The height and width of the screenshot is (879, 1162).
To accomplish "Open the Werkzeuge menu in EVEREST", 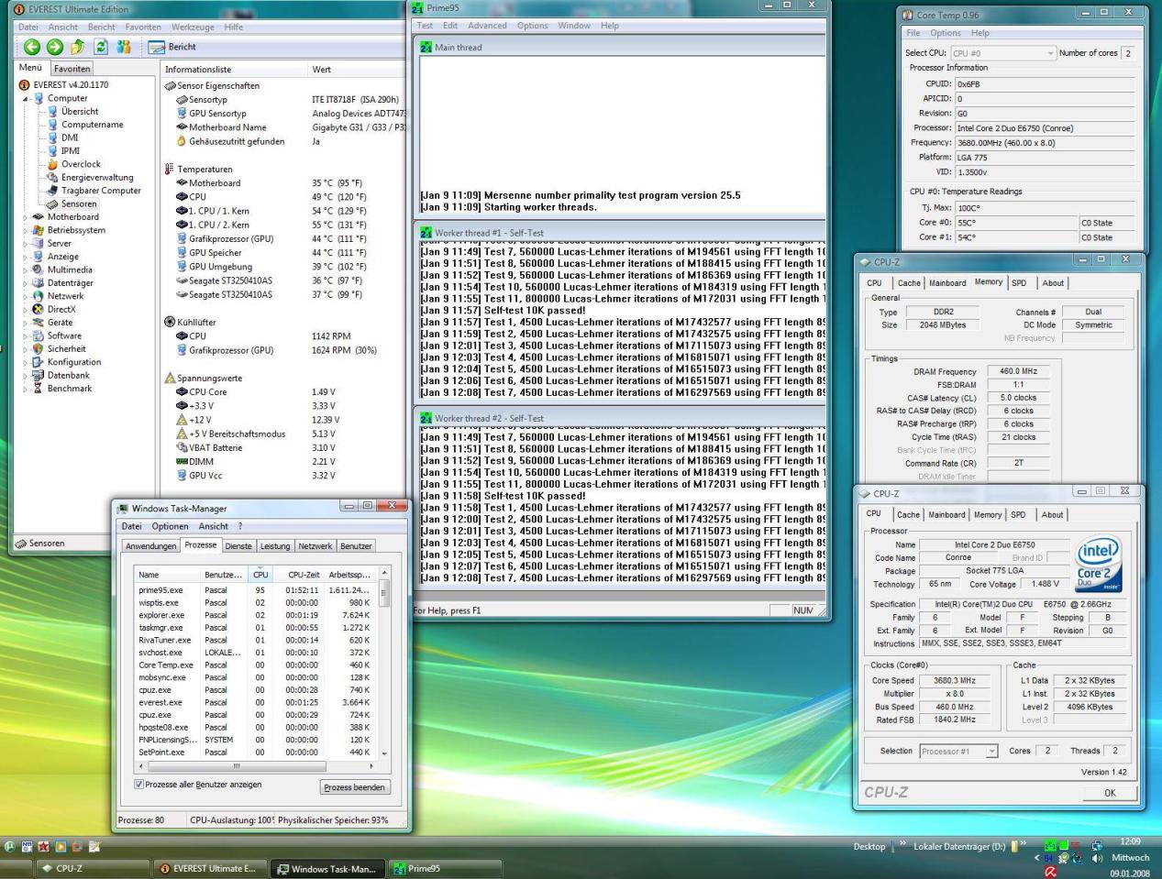I will click(x=193, y=27).
